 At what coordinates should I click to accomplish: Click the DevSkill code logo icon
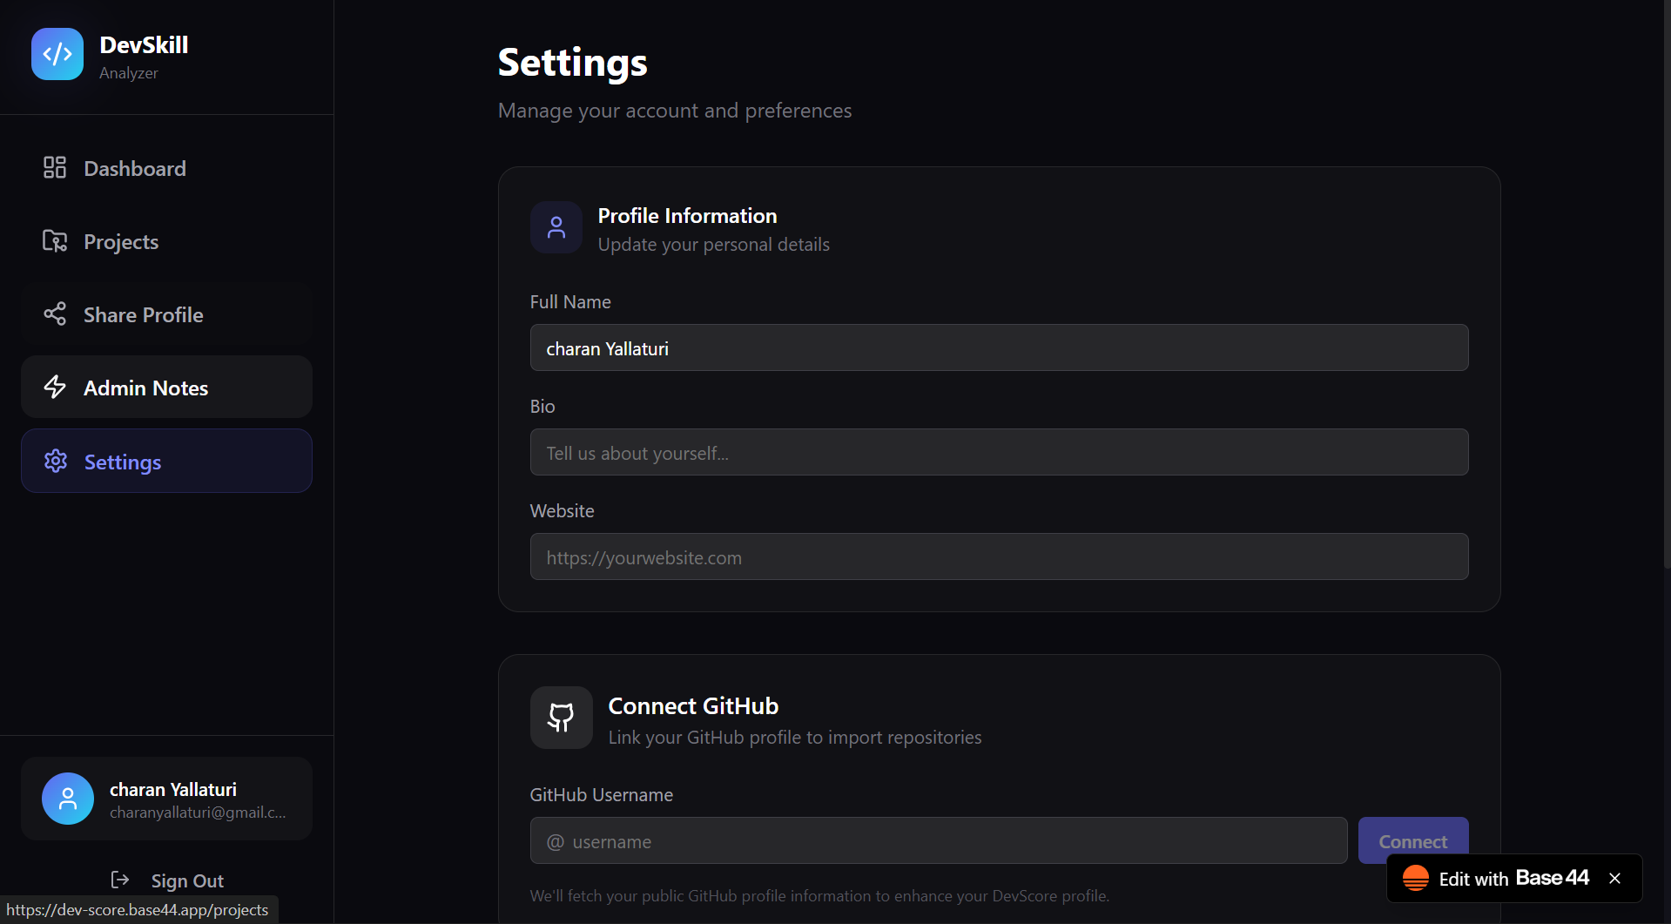[57, 54]
